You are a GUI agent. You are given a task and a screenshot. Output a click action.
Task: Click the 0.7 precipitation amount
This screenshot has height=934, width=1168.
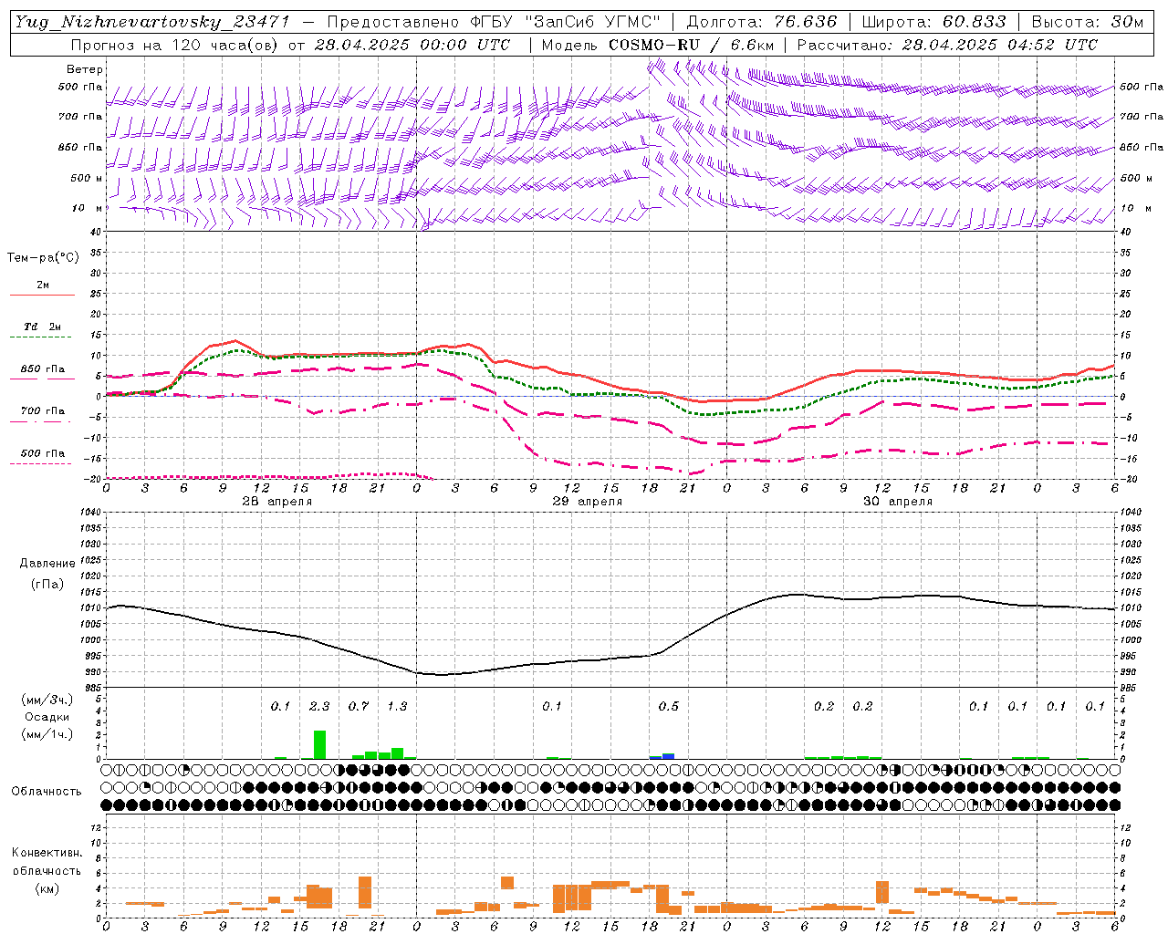point(359,707)
